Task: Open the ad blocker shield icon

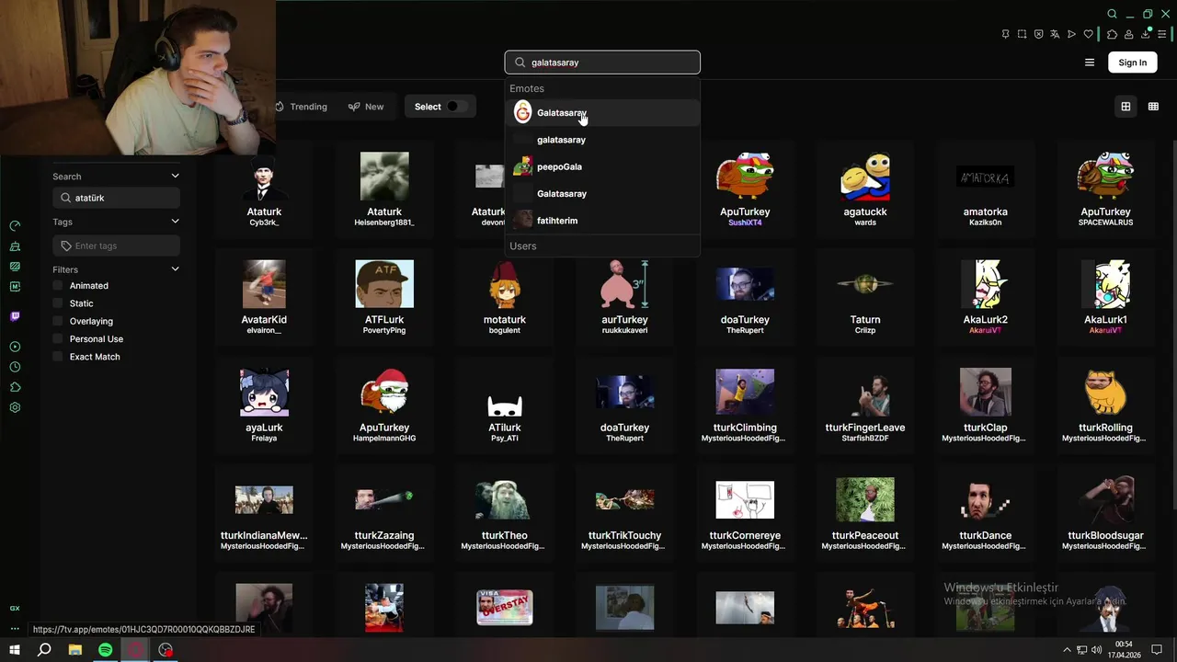Action: tap(1038, 34)
